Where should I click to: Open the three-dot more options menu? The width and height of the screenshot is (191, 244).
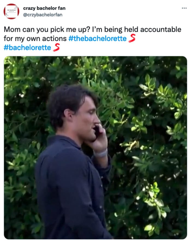(184, 8)
